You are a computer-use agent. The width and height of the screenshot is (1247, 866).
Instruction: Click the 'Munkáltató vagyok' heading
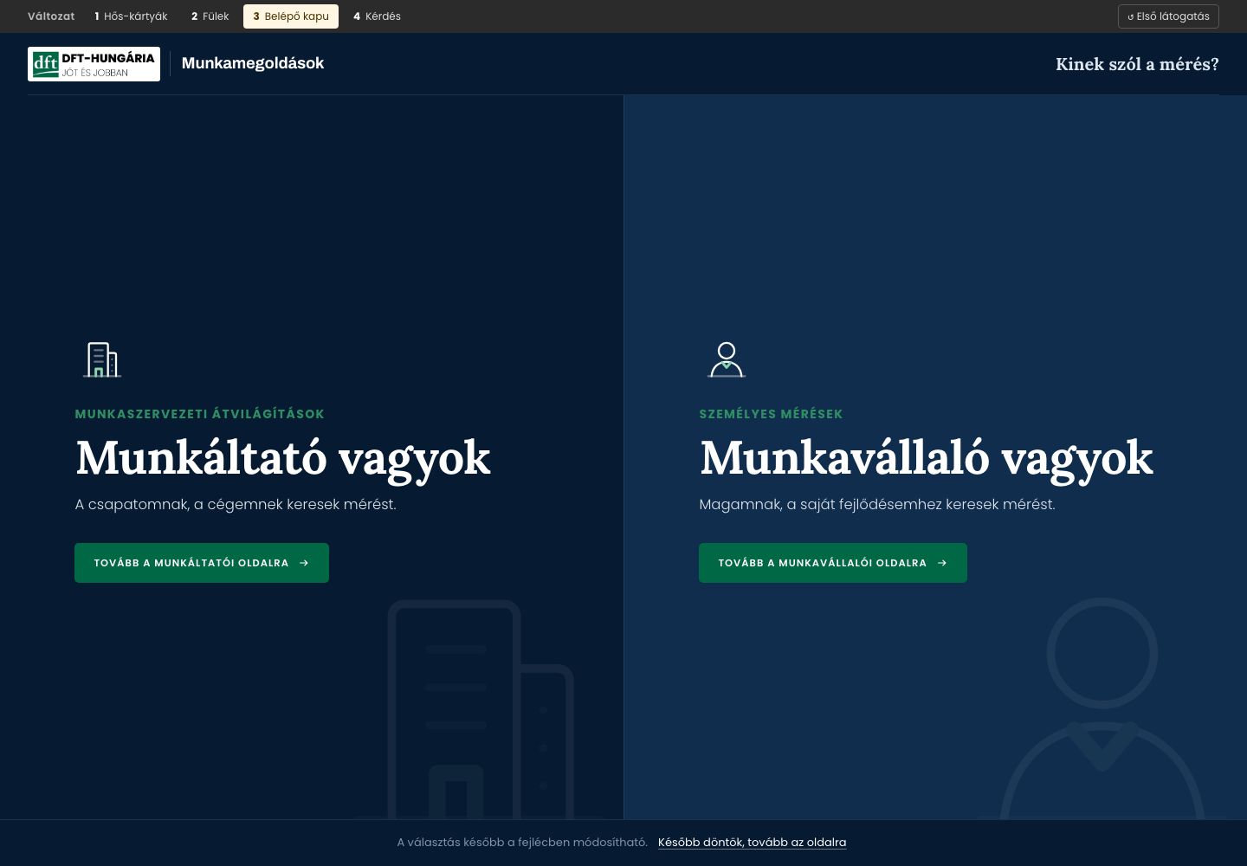(283, 457)
